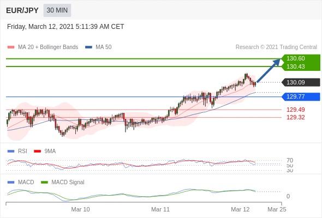Click the red 129.49 support label
Screen dimensions: 322x218
tap(295, 110)
